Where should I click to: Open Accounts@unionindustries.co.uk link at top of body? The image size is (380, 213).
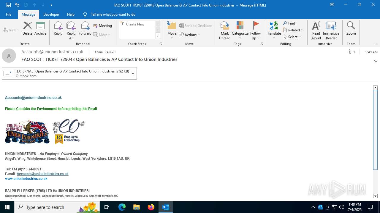click(33, 98)
